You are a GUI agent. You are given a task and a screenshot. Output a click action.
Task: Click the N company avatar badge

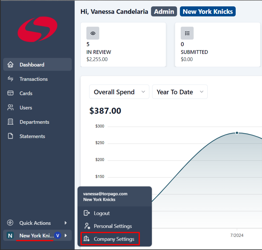point(10,236)
